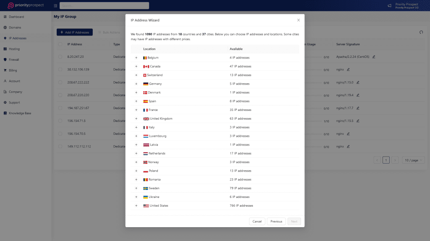Click the Firewall shield icon
Image resolution: width=430 pixels, height=241 pixels.
point(6,59)
